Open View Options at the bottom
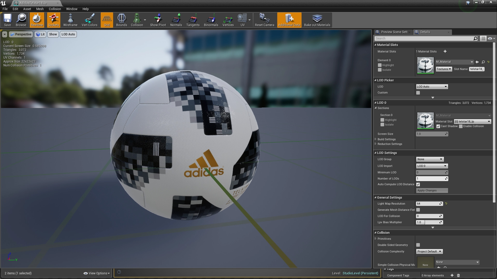 tap(97, 273)
